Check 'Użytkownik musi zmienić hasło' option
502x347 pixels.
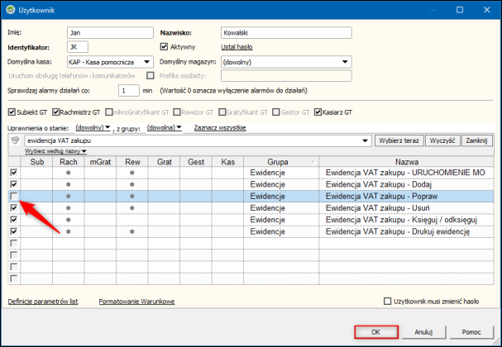tap(390, 302)
